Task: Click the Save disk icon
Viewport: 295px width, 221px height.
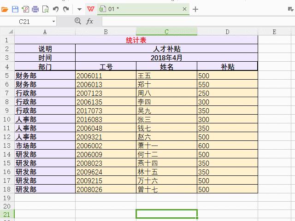Action: coord(15,9)
